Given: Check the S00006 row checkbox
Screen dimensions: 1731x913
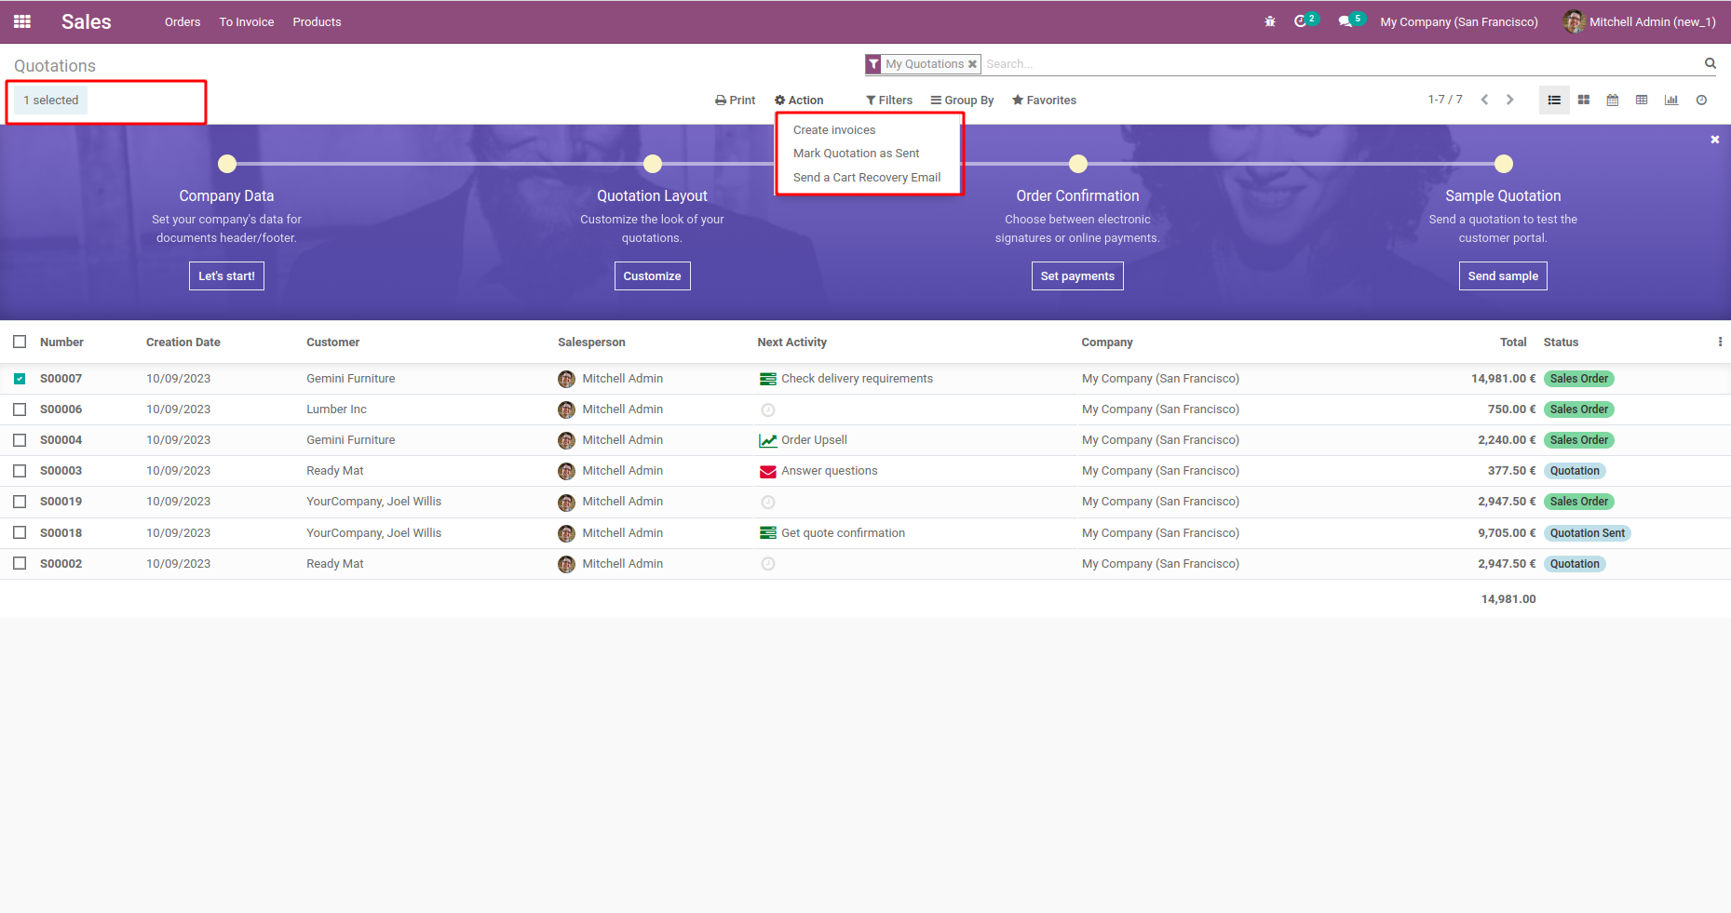Looking at the screenshot, I should (x=20, y=410).
